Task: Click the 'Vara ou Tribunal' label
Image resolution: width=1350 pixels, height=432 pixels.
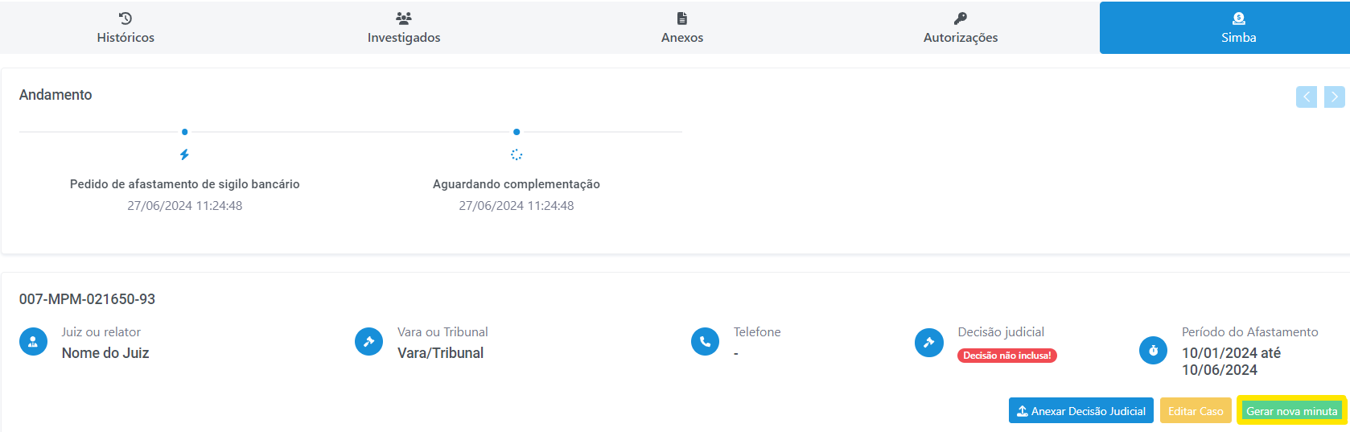Action: (442, 332)
